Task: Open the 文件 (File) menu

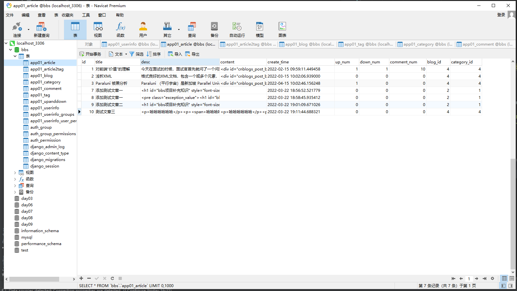Action: (10, 15)
